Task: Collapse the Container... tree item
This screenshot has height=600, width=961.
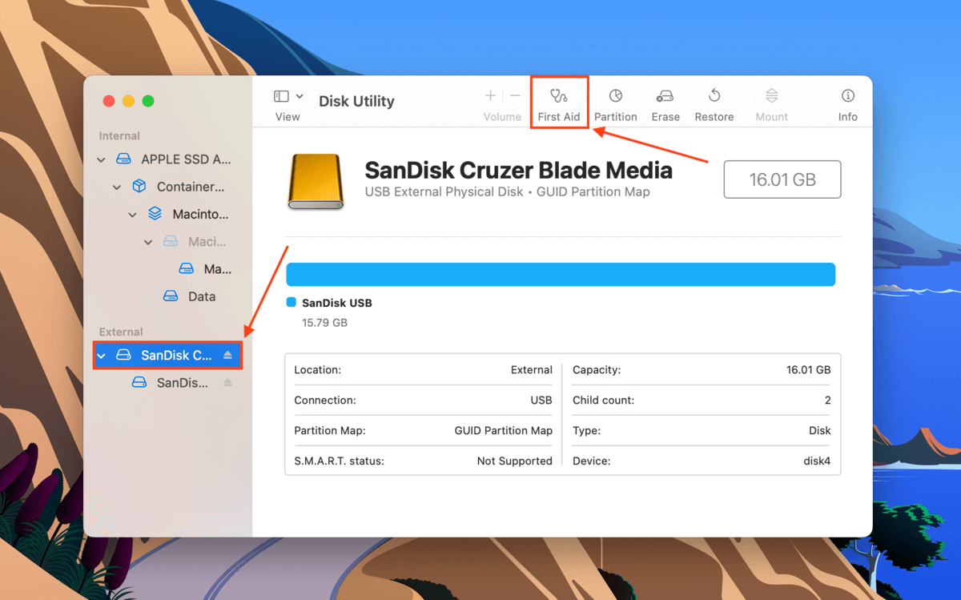Action: point(117,187)
